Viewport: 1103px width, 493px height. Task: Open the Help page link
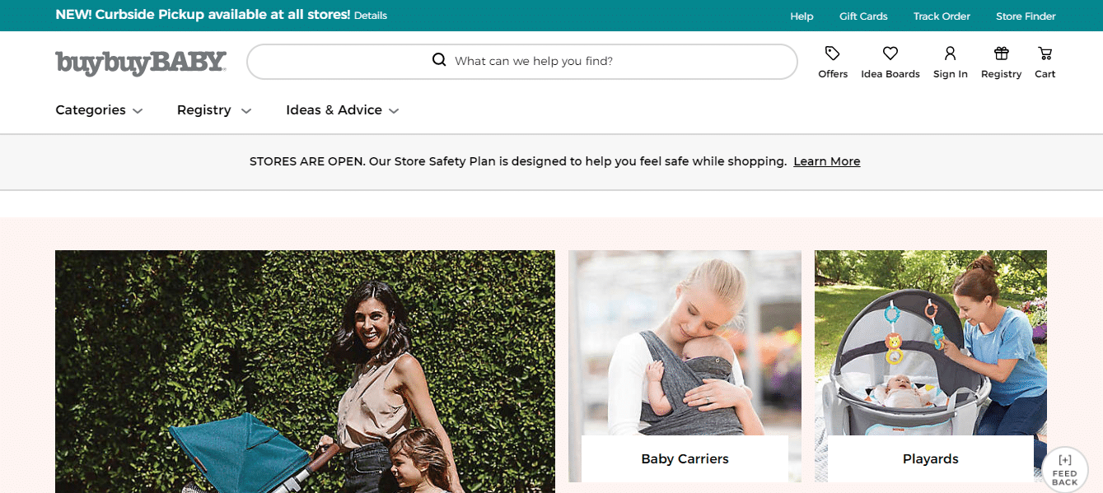(x=802, y=16)
